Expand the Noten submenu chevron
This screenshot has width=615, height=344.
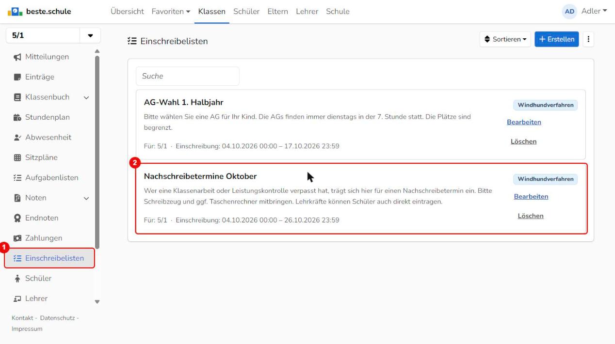[x=86, y=198]
